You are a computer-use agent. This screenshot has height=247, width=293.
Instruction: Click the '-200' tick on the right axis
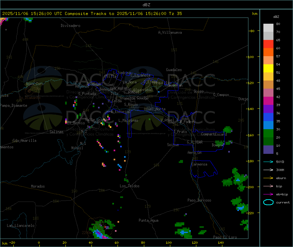point(250,187)
